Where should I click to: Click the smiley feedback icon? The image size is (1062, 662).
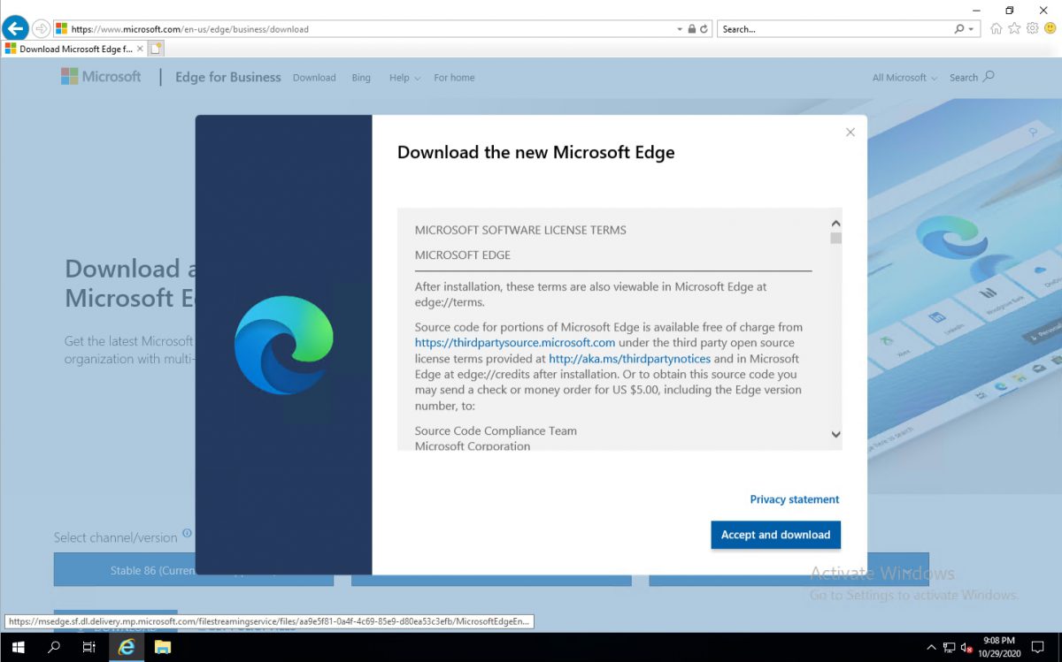(1050, 28)
